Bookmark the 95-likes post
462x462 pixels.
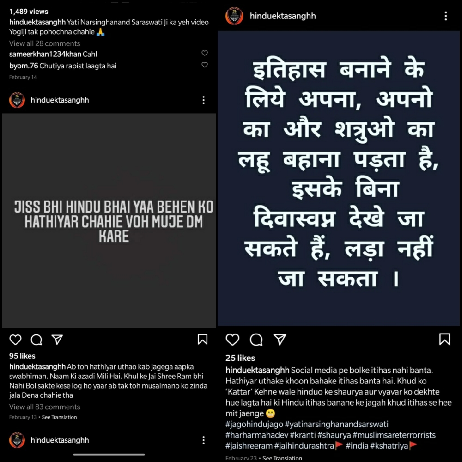pos(202,340)
